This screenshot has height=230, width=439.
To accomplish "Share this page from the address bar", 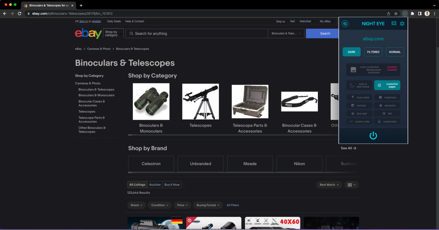I will point(389,14).
